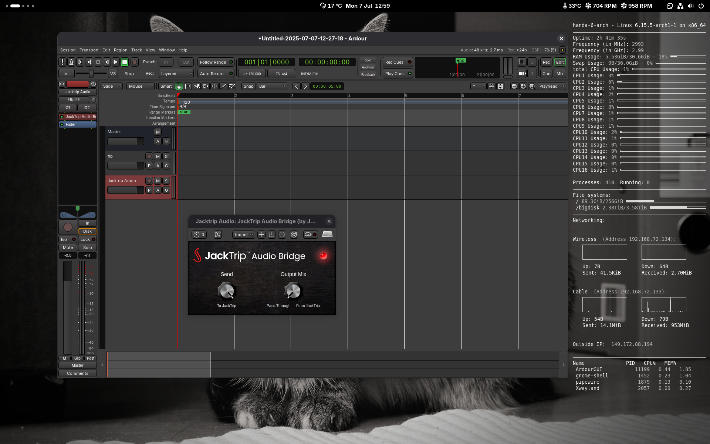Image resolution: width=710 pixels, height=444 pixels.
Task: Shrink tracks with the shrink-tracks icon
Action: [x=491, y=86]
